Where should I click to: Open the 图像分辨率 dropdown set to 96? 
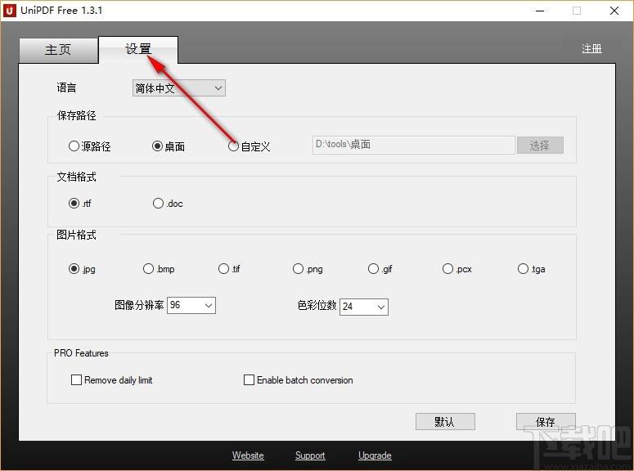tap(191, 305)
